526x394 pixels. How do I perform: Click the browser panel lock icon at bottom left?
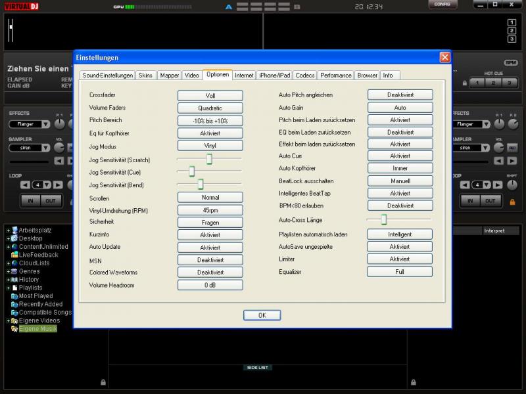(103, 382)
